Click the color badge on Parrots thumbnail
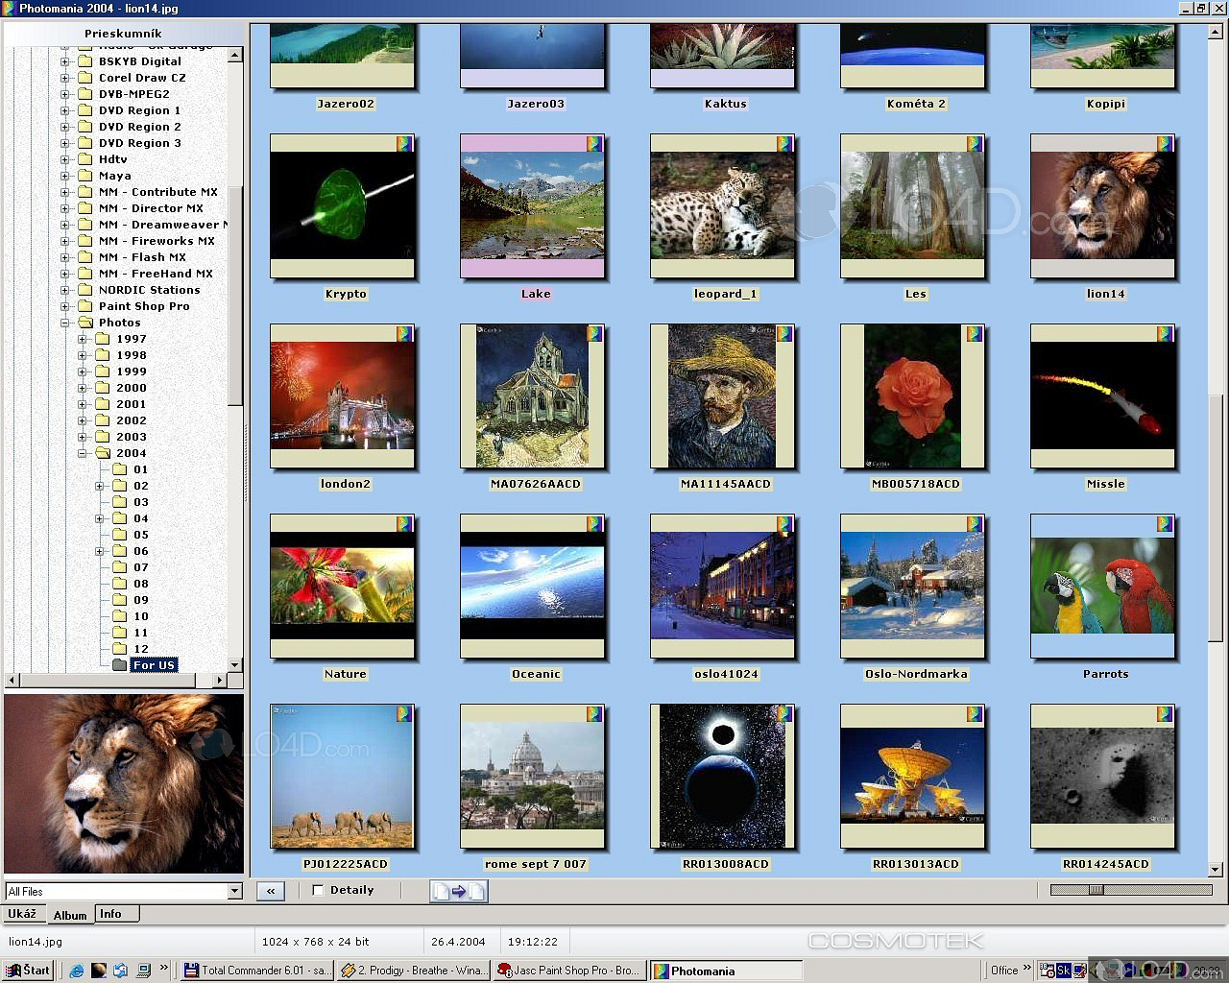 click(x=1165, y=524)
